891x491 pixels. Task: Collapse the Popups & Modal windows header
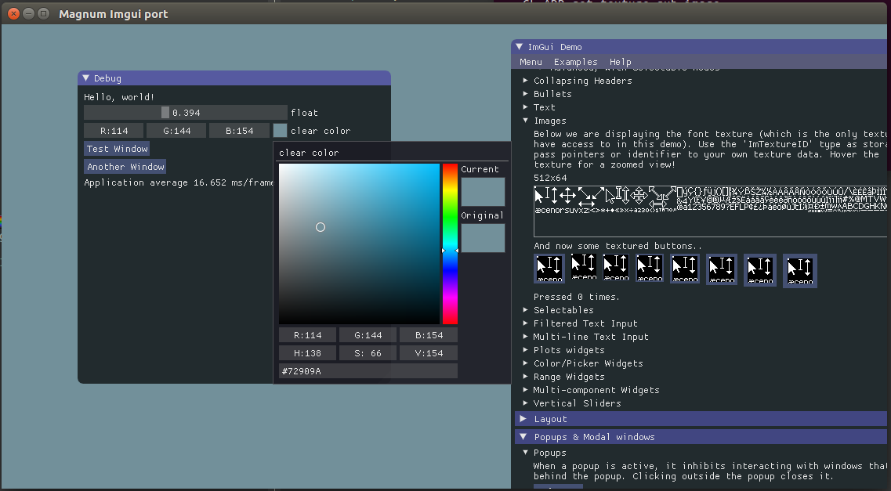click(701, 437)
